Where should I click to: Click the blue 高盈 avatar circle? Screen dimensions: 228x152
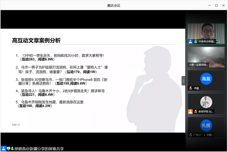(206, 79)
